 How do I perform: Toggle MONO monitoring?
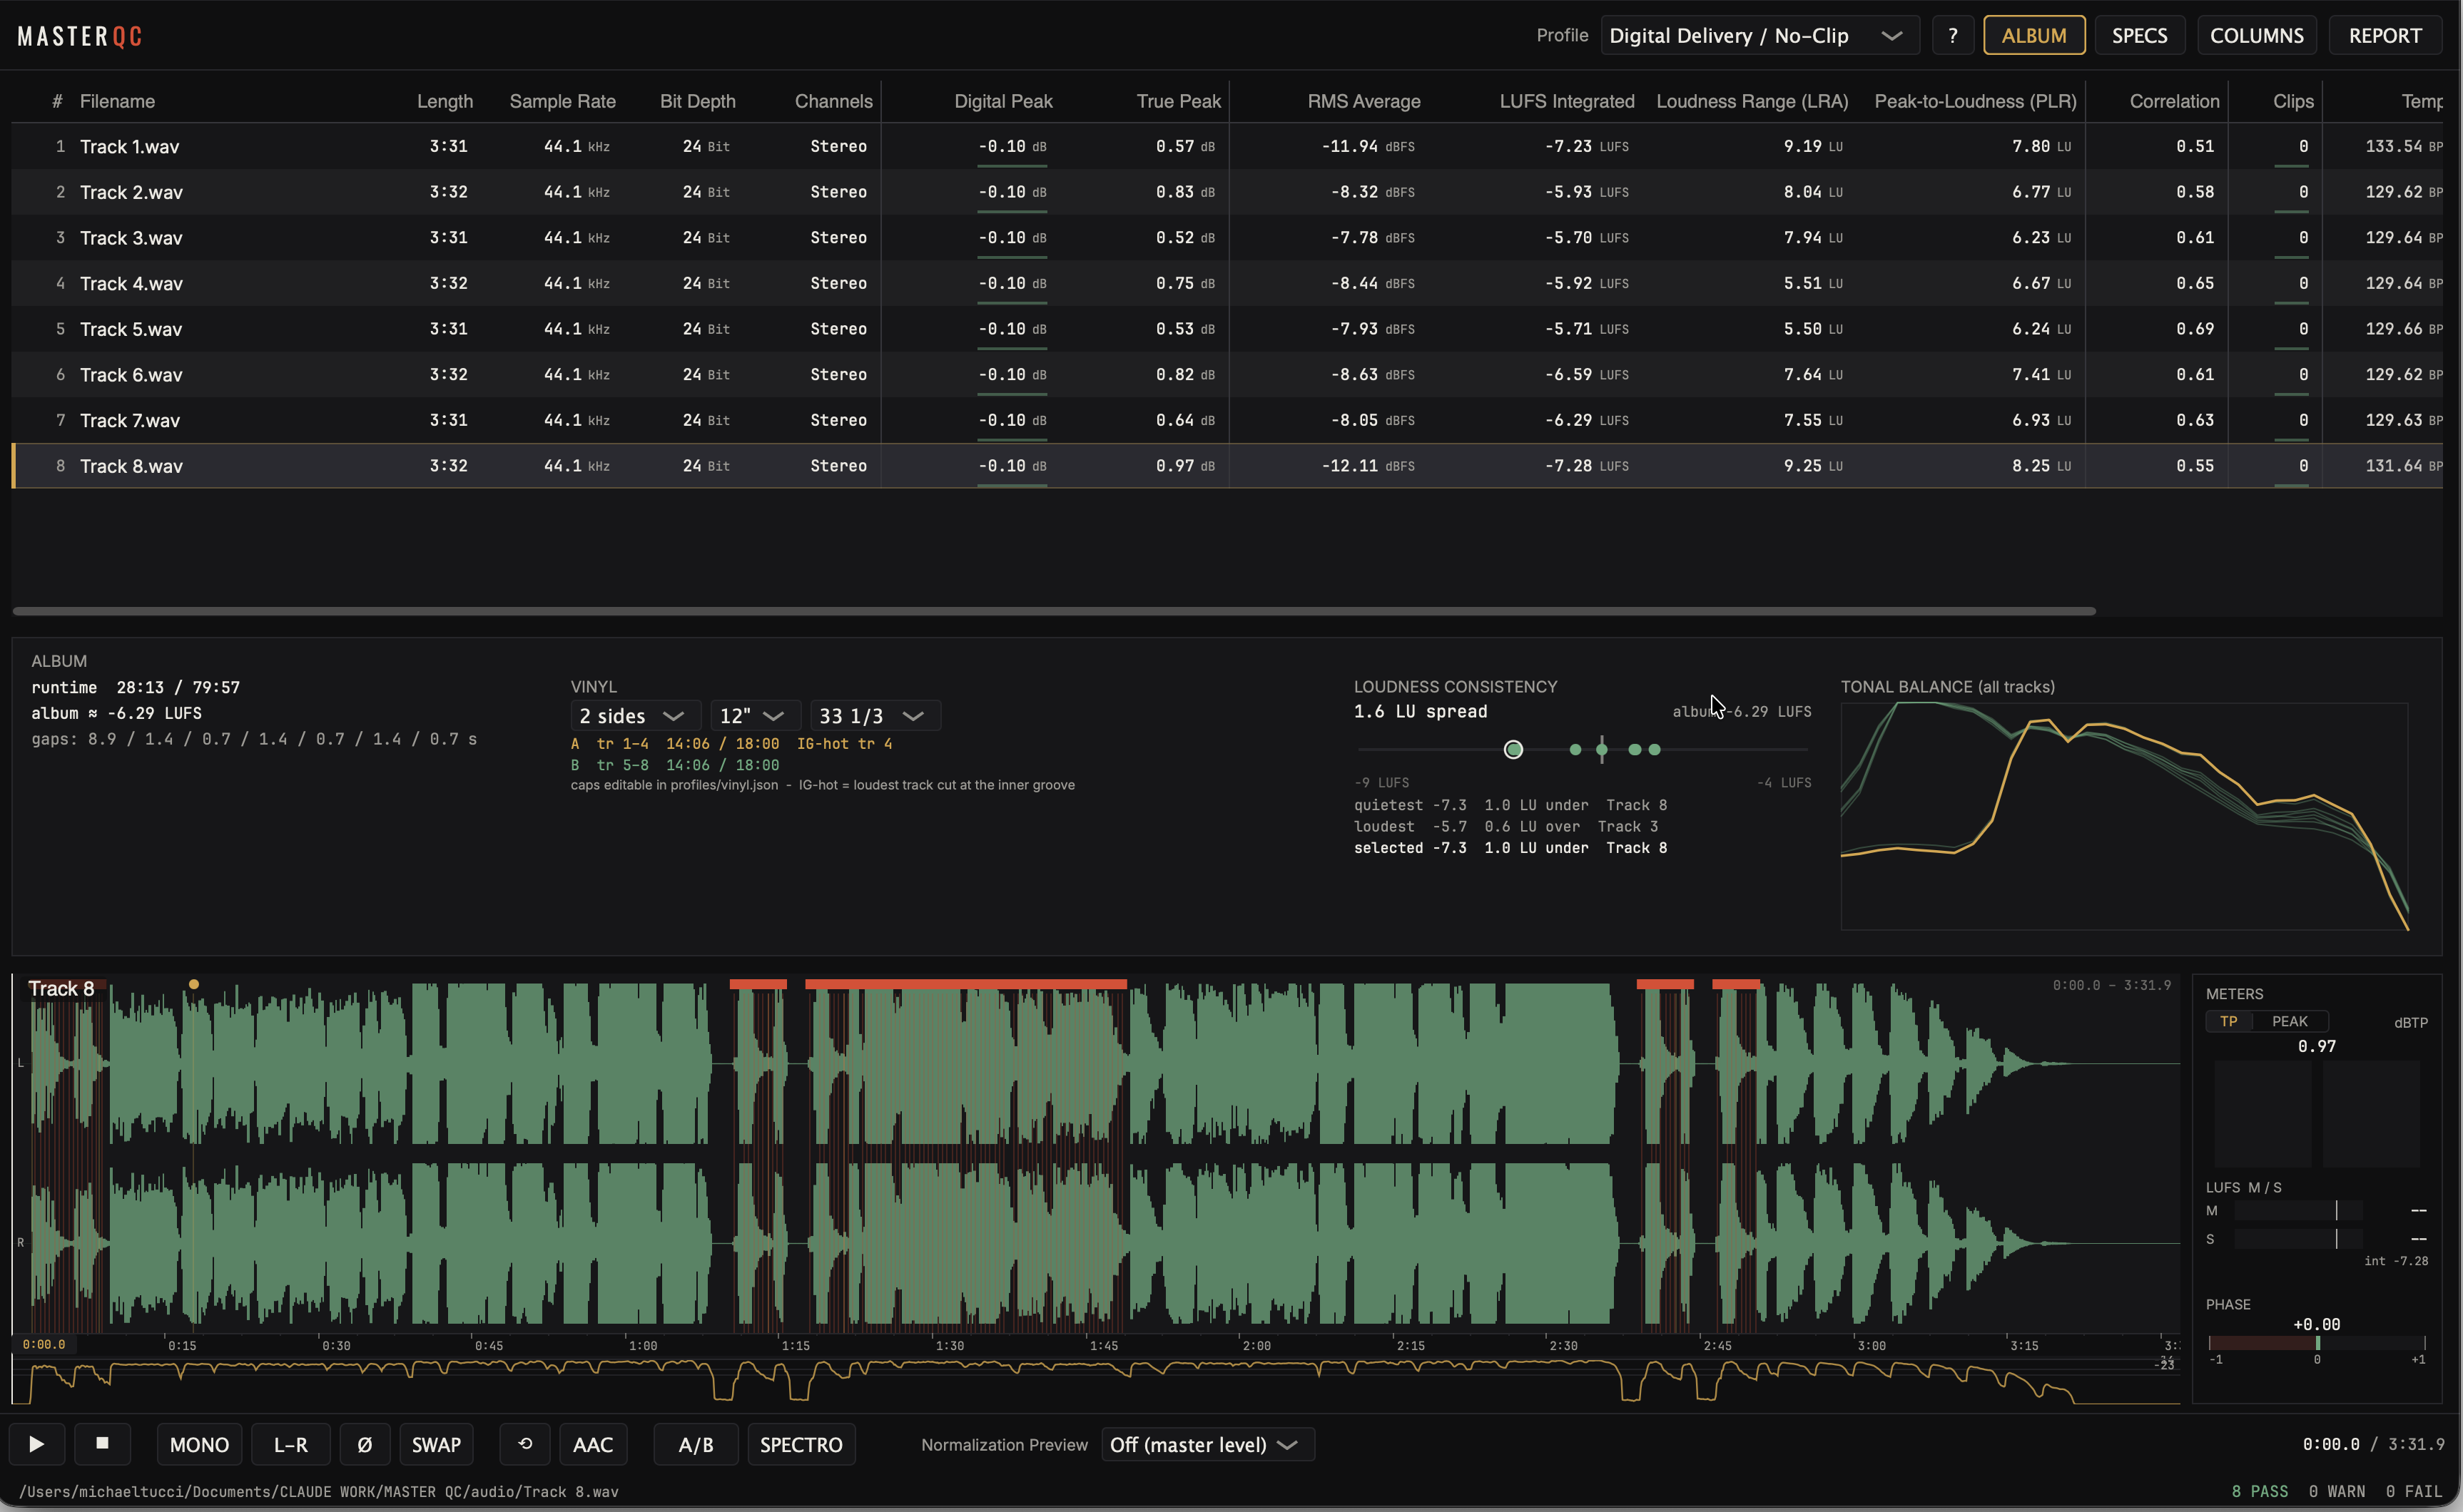[x=199, y=1444]
